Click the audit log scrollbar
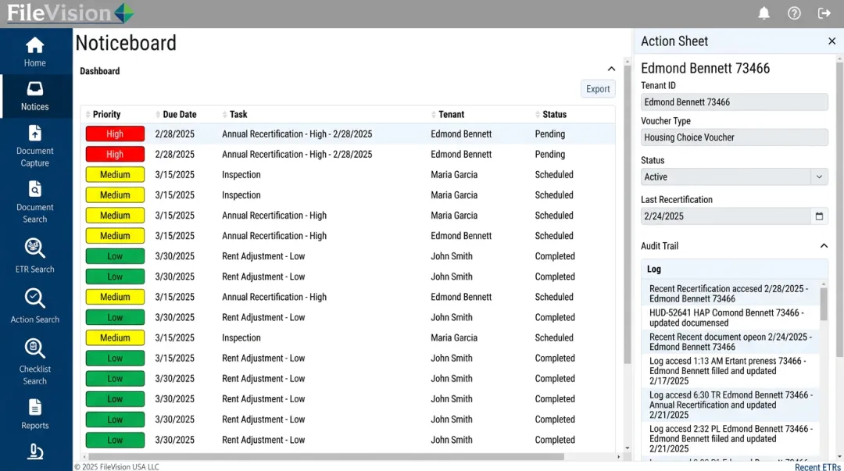844x471 pixels. pos(823,304)
